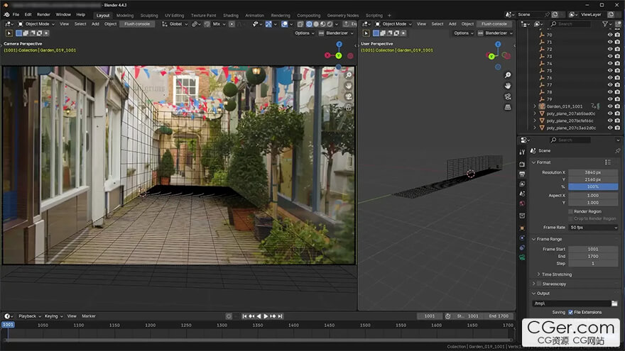Screen dimensions: 625x351
Task: Pin the Scene properties panel
Action: tap(617, 151)
